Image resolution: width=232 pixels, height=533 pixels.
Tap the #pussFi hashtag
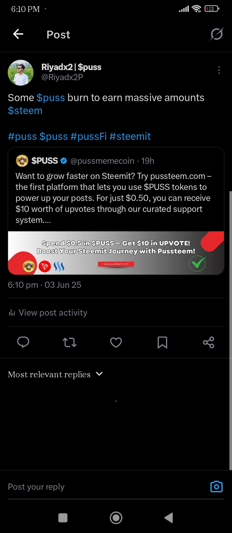(x=89, y=136)
